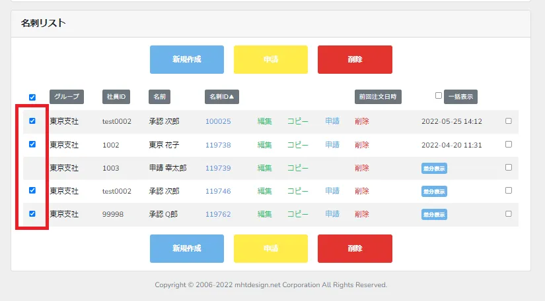Sort by the 社員ID column header
This screenshot has height=301, width=545.
pyautogui.click(x=116, y=97)
